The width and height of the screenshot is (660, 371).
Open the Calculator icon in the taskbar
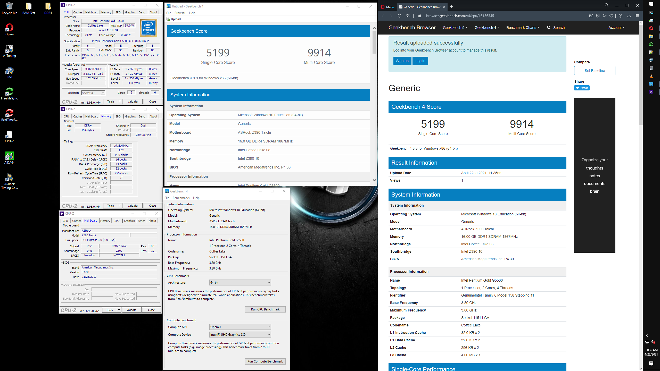click(651, 68)
